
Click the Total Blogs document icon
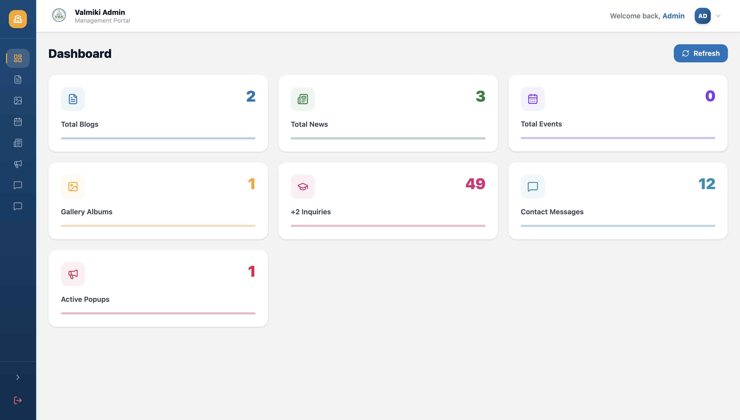pos(73,99)
